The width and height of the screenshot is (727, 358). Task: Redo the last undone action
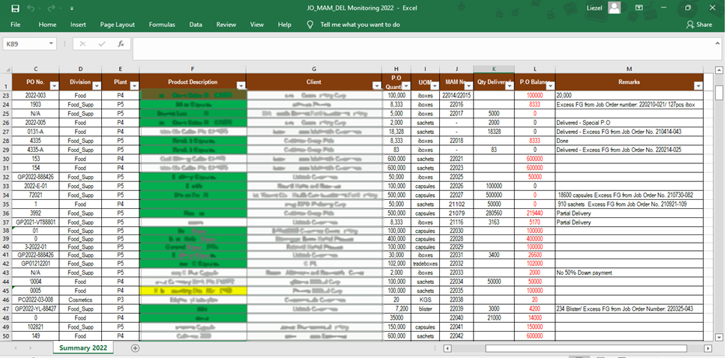(51, 8)
